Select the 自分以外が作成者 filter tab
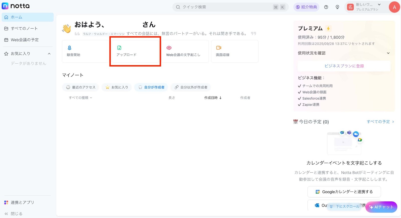The image size is (401, 218). point(190,87)
